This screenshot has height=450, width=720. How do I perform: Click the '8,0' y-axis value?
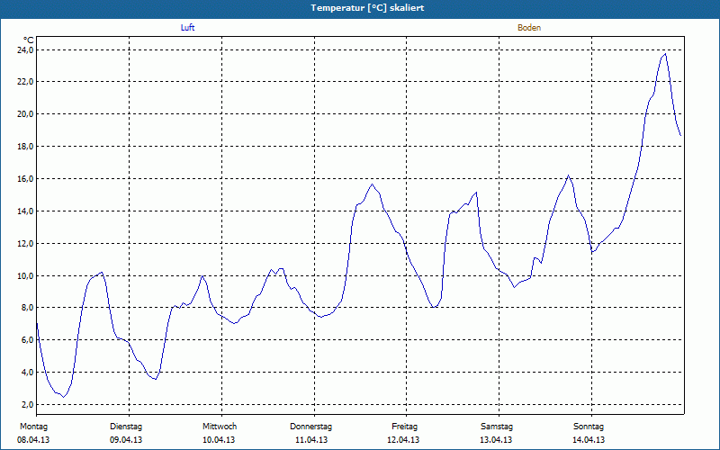coord(28,308)
